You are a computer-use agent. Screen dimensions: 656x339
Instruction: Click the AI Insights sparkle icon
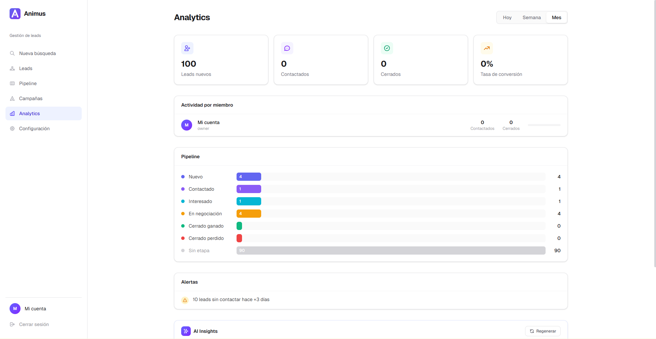(x=186, y=331)
